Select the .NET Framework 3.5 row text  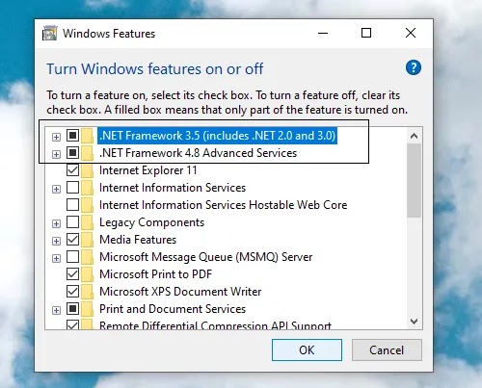[x=218, y=136]
